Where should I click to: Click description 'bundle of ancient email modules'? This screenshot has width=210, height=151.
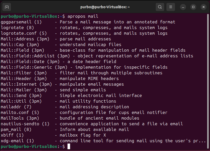point(99,118)
